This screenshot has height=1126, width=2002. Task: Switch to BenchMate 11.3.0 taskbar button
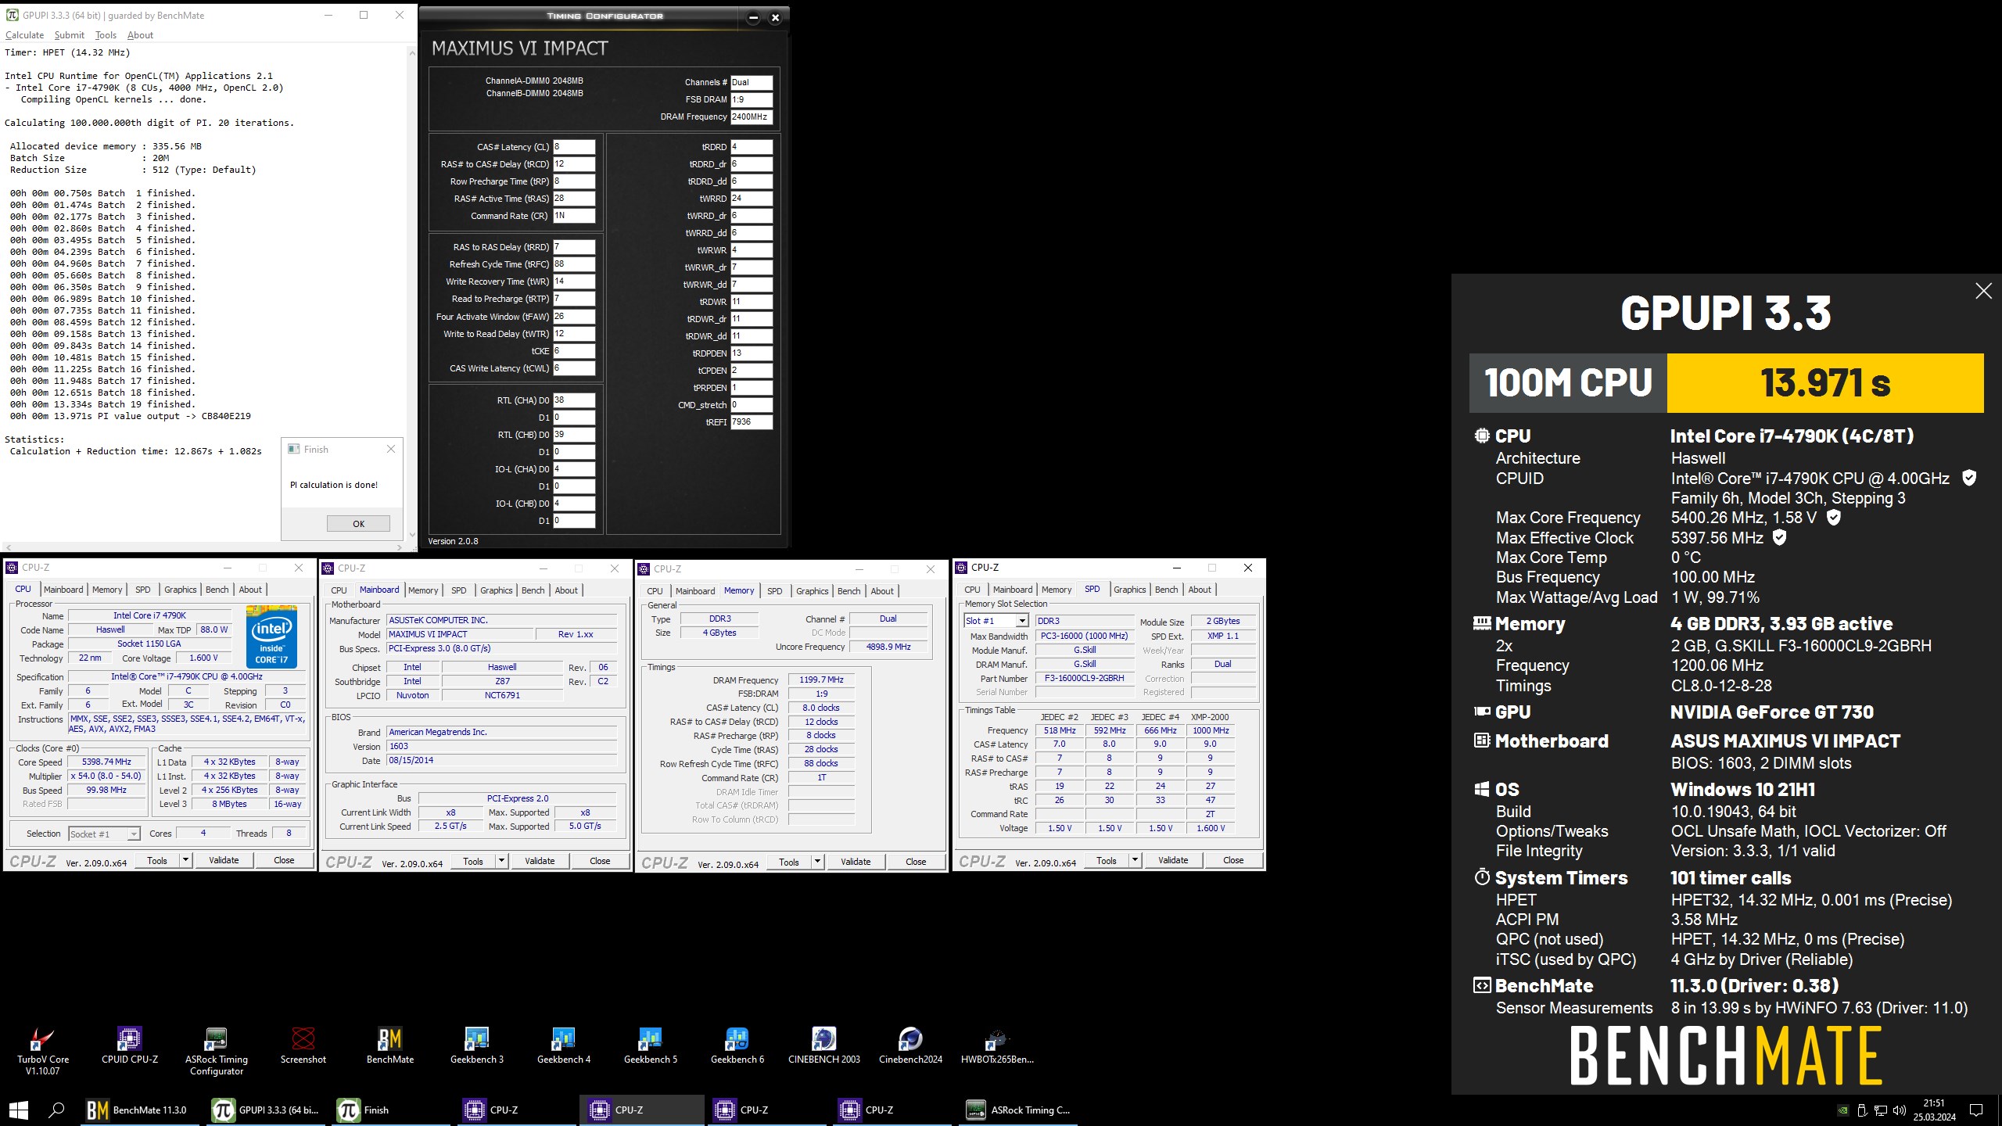click(139, 1110)
